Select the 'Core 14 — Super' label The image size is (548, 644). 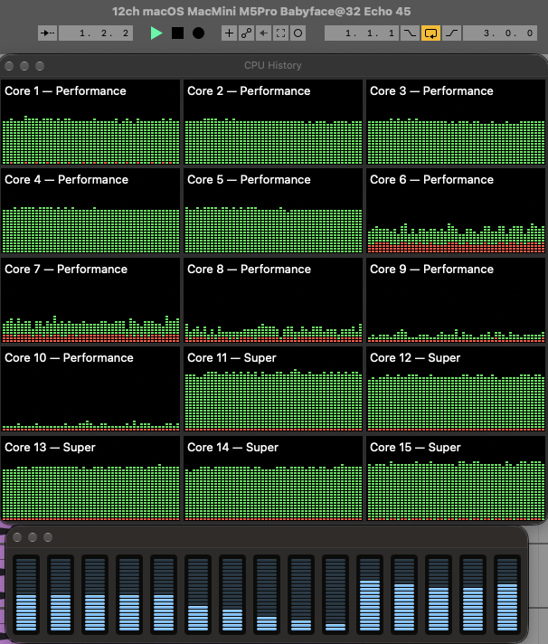tap(232, 447)
